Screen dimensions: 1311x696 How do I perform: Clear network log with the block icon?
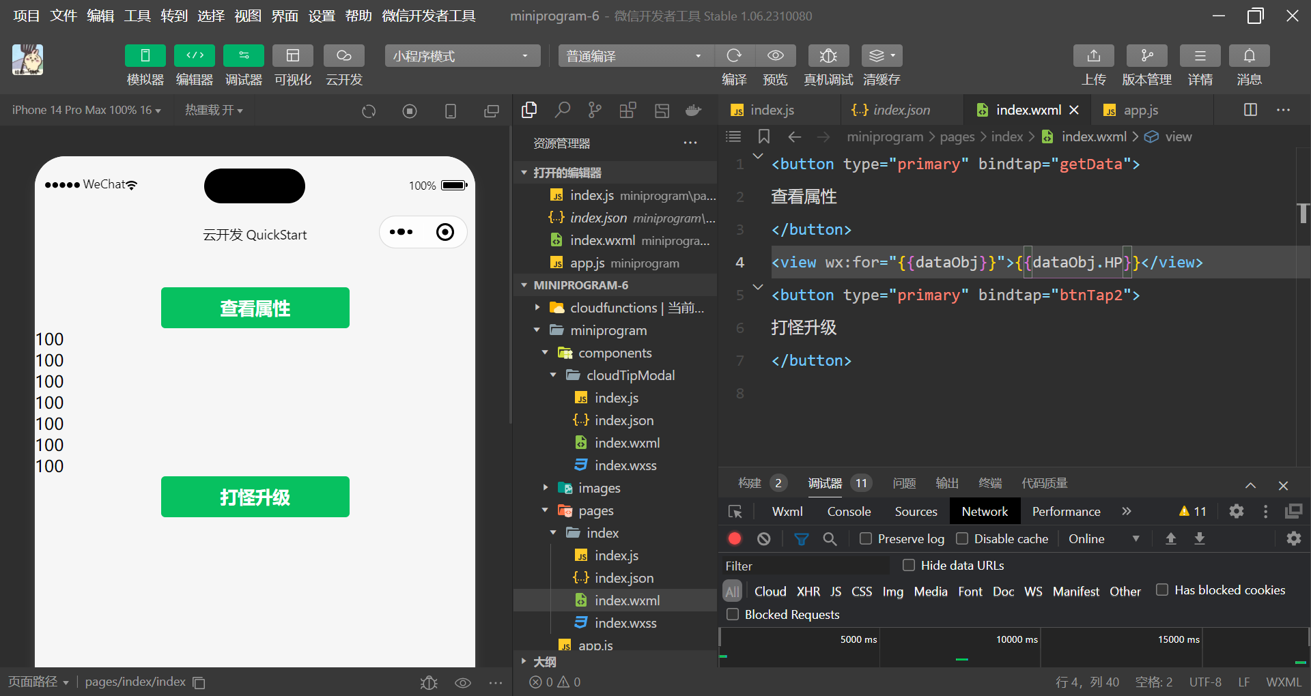click(x=764, y=539)
